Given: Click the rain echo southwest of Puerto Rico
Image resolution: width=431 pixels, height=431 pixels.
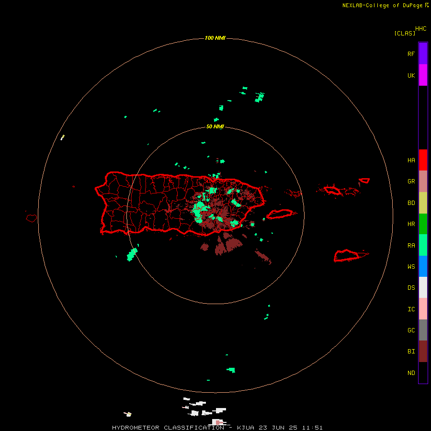Looking at the screenshot, I should click(132, 255).
